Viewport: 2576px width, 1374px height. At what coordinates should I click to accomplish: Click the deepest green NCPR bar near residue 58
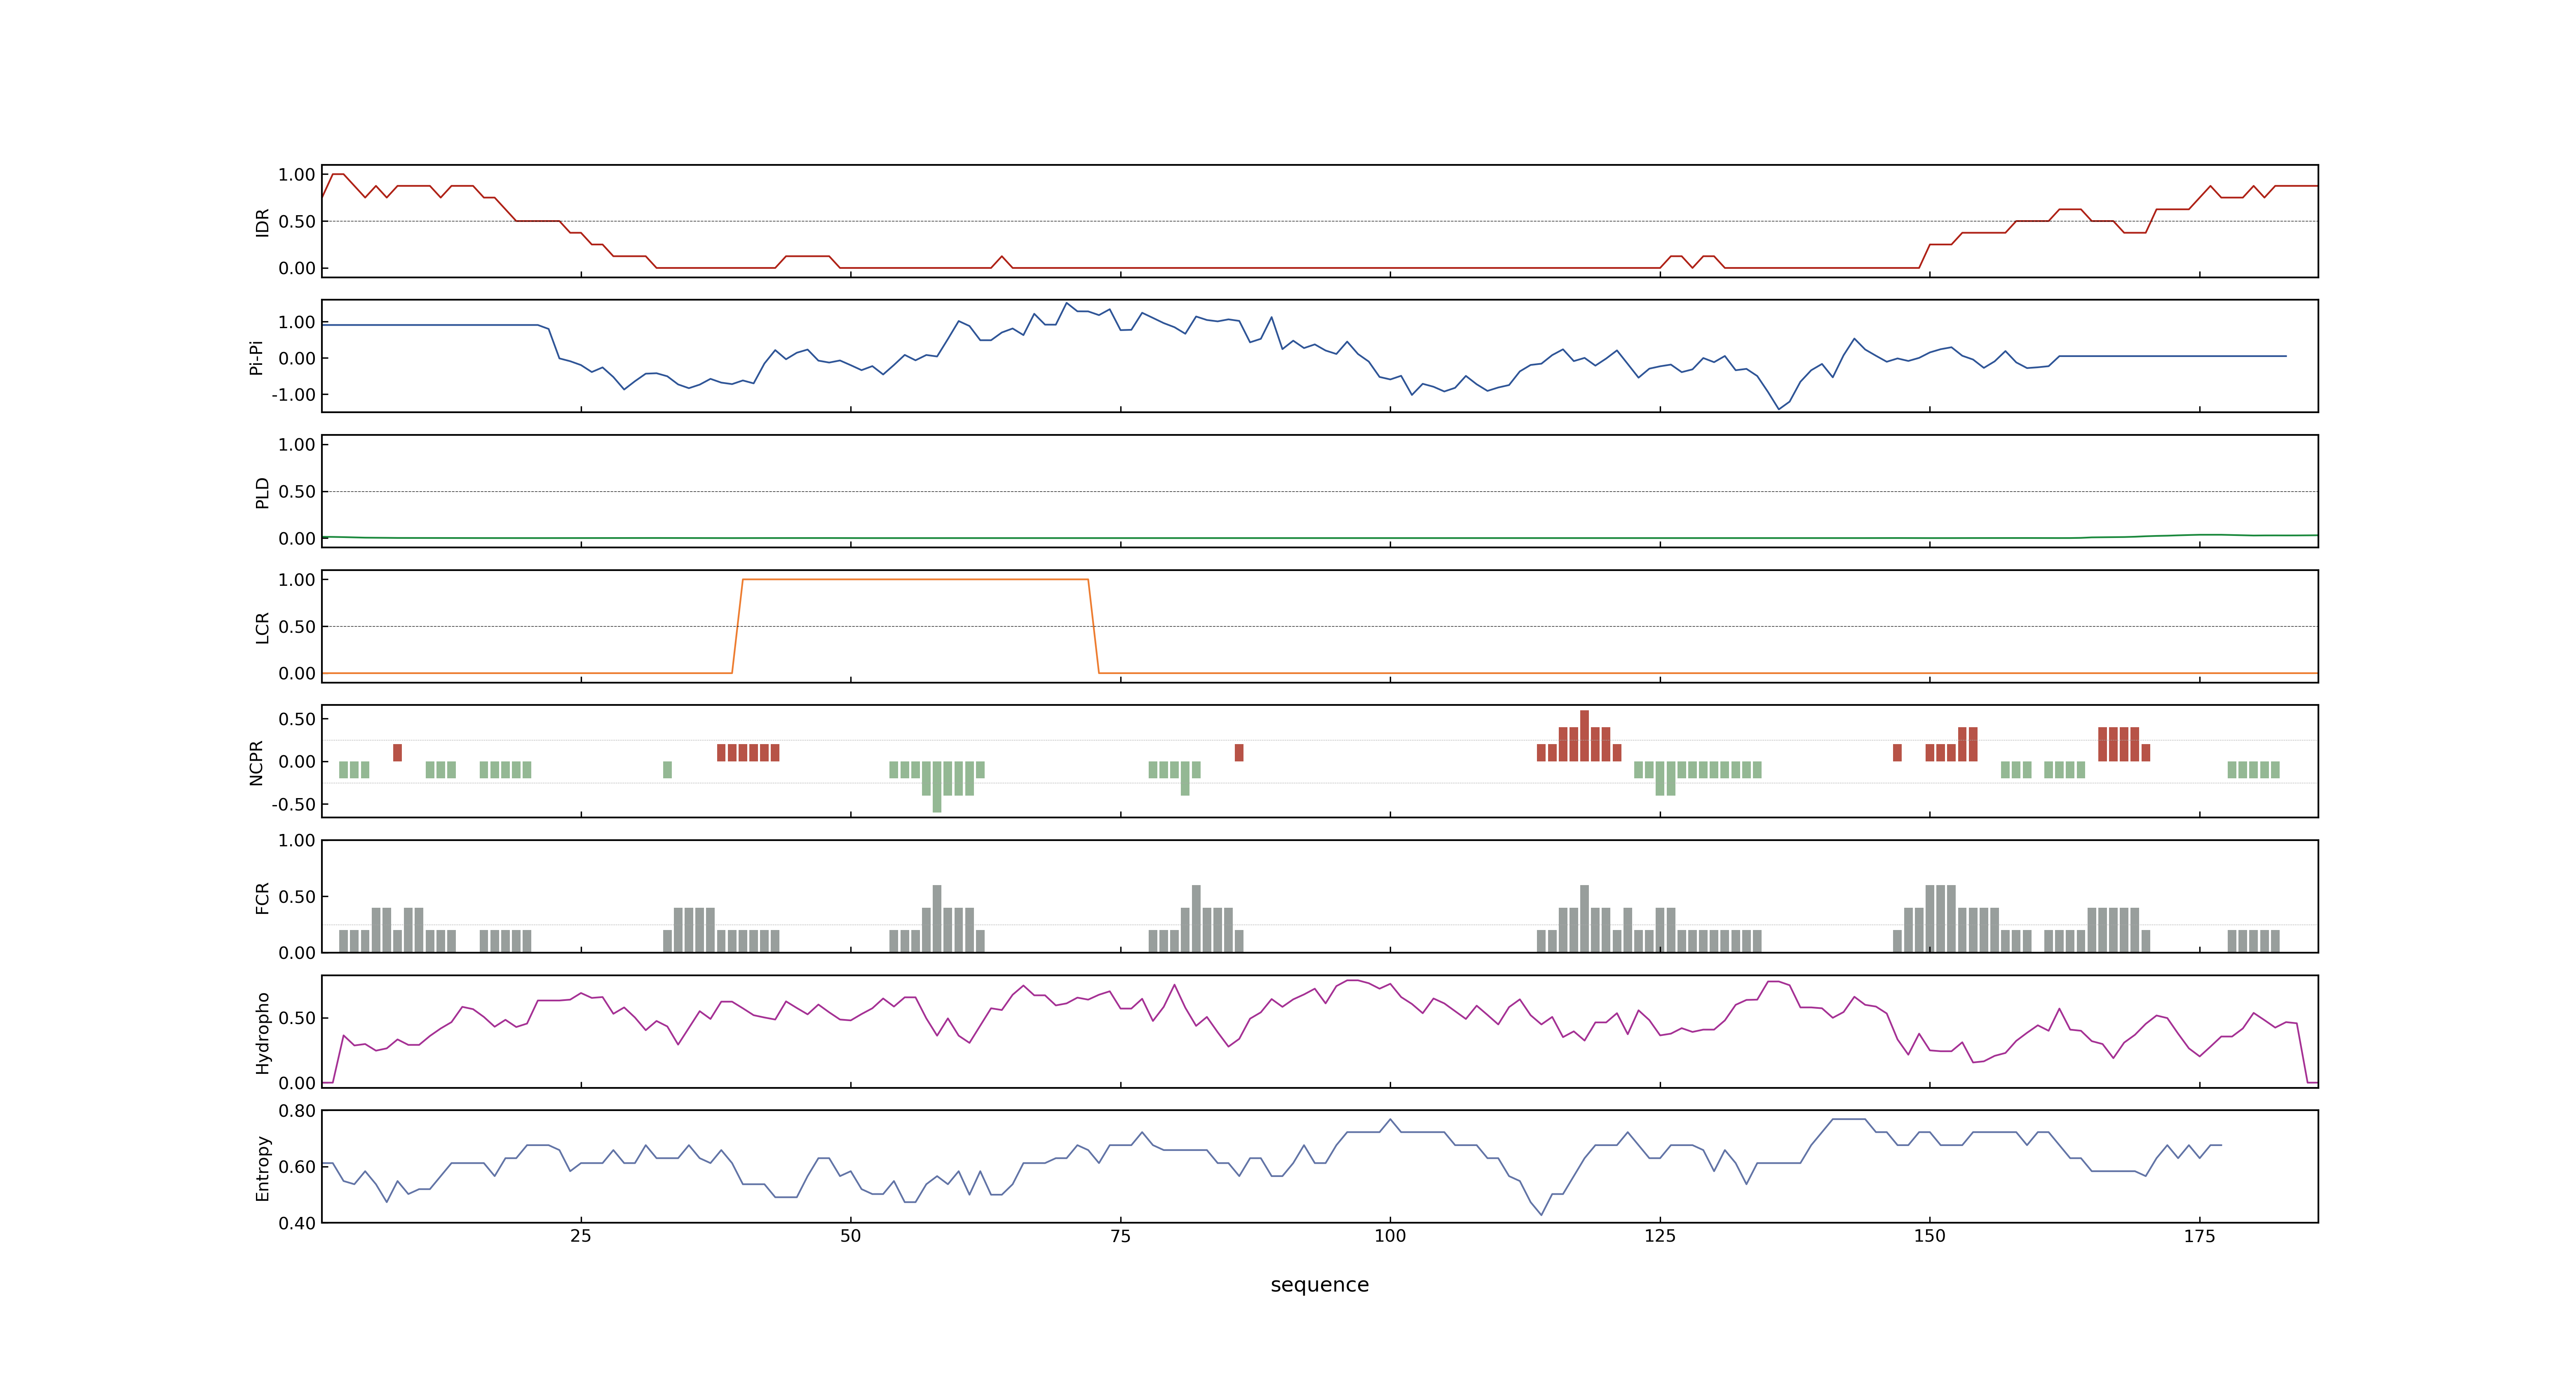pos(937,787)
